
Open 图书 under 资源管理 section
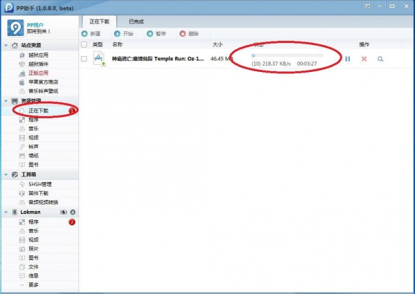click(34, 165)
